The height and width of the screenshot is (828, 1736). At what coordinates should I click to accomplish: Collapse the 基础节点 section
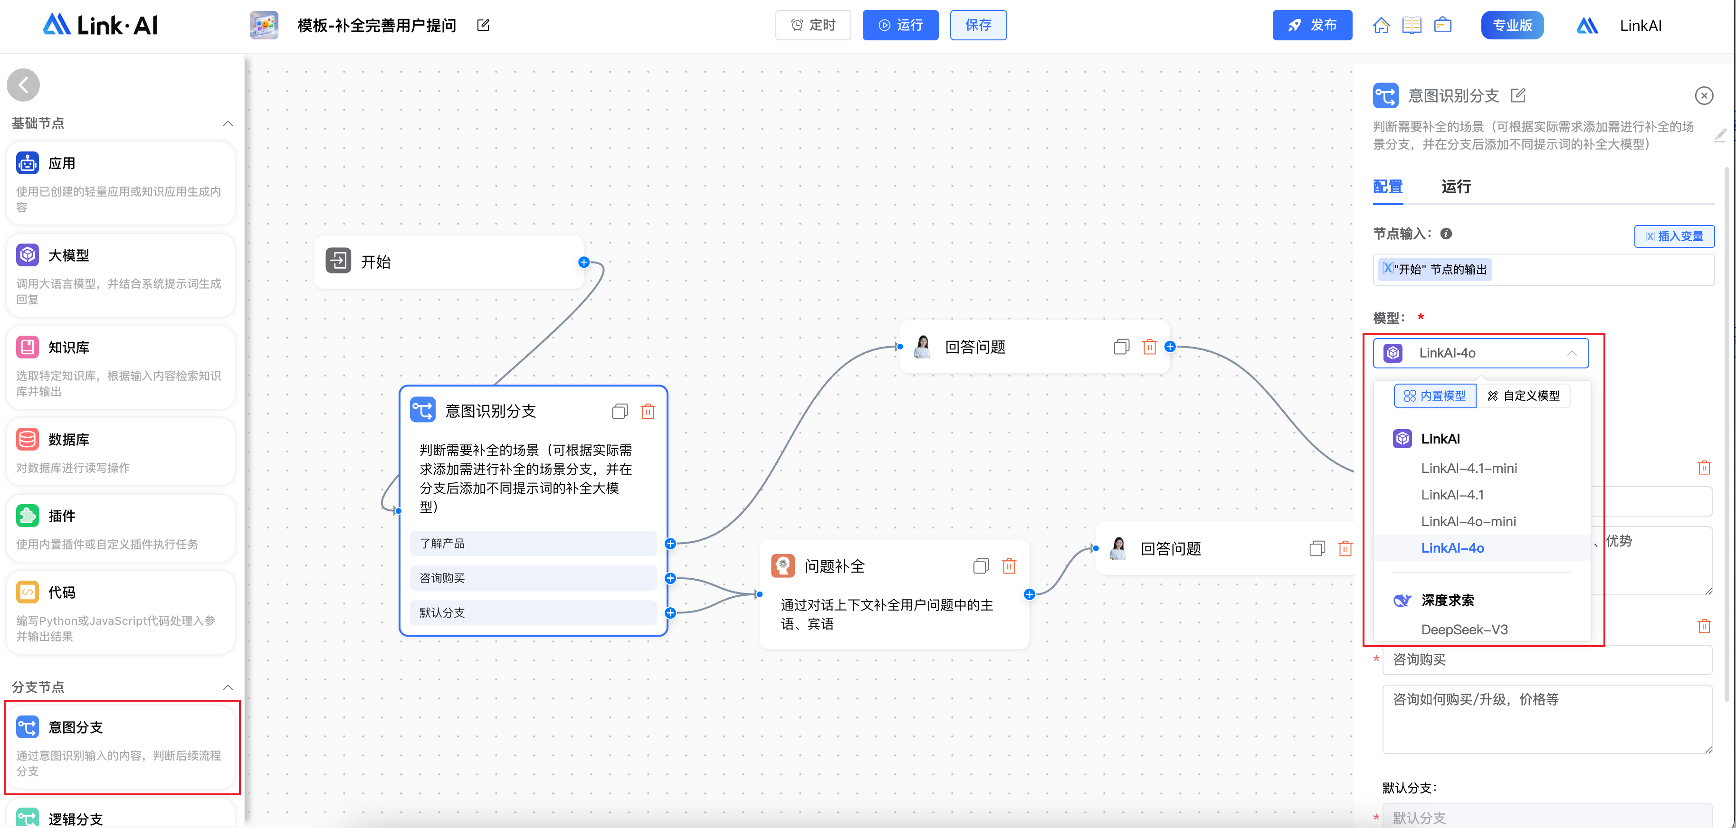click(x=228, y=123)
